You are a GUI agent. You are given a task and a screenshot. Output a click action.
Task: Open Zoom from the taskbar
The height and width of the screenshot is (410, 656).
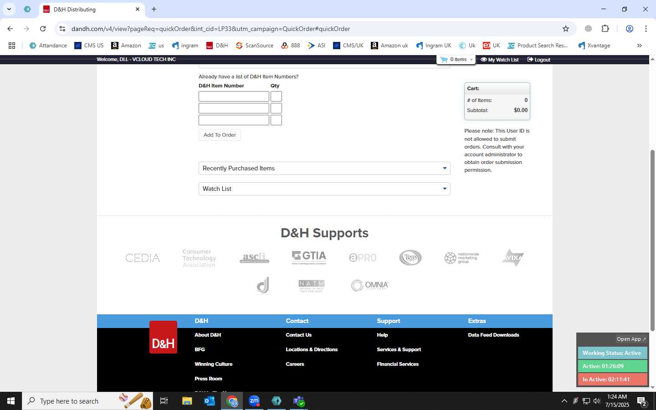(x=254, y=401)
